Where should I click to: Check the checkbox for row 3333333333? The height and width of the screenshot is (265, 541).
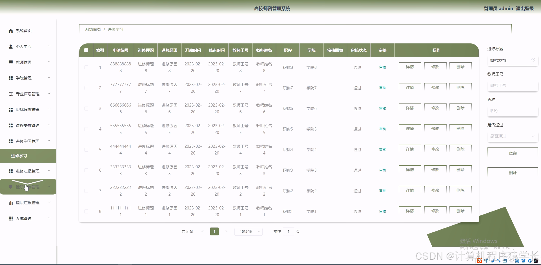pyautogui.click(x=86, y=170)
